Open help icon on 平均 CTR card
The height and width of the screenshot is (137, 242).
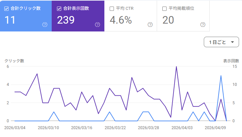point(150,25)
